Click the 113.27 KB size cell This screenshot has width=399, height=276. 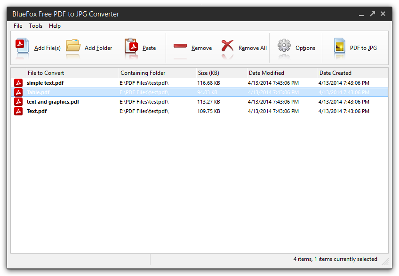(208, 102)
